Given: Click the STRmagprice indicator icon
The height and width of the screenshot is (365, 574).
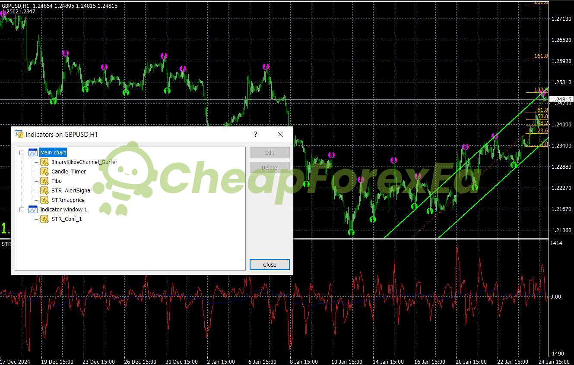Looking at the screenshot, I should 44,200.
